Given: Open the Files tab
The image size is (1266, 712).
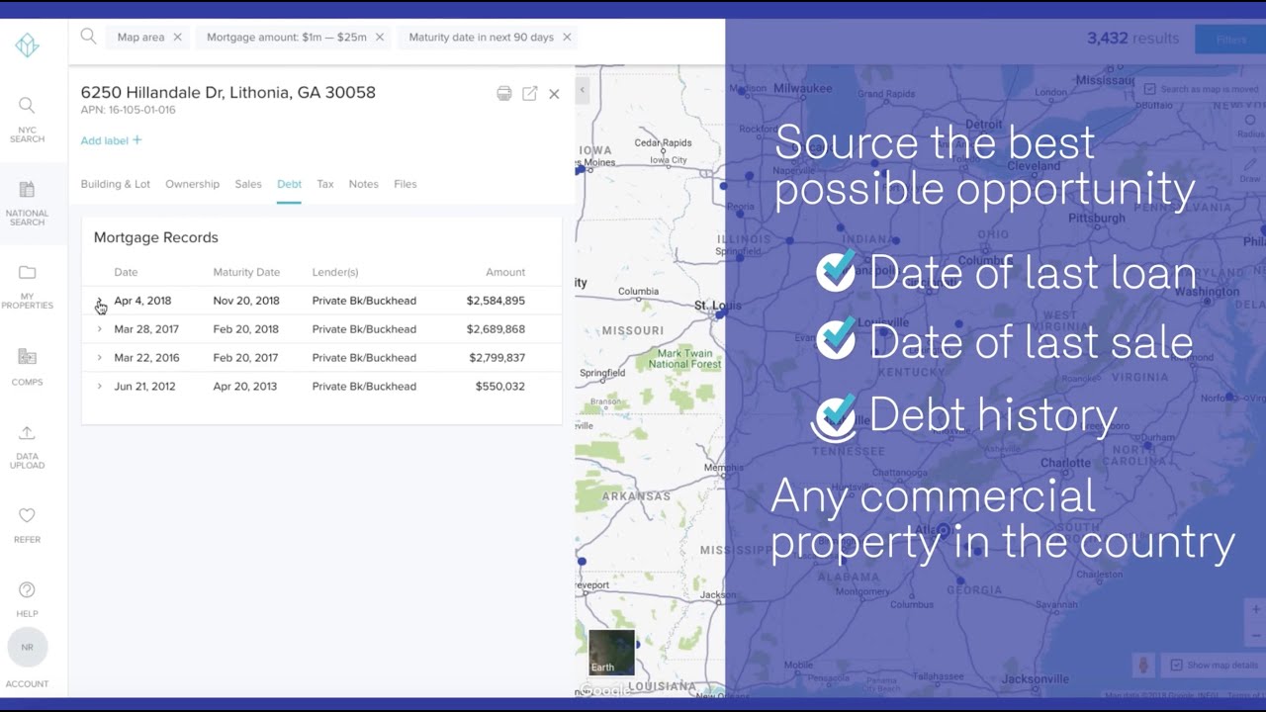Looking at the screenshot, I should 405,184.
